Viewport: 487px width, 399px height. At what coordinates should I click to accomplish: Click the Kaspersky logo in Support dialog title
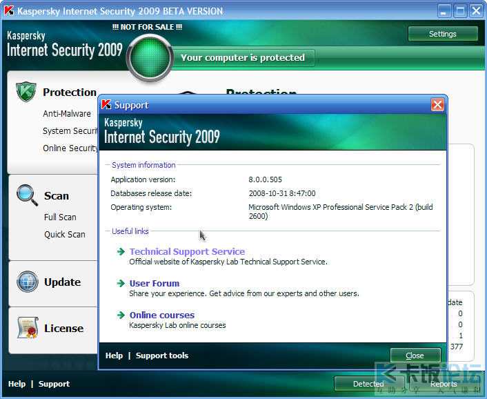106,105
